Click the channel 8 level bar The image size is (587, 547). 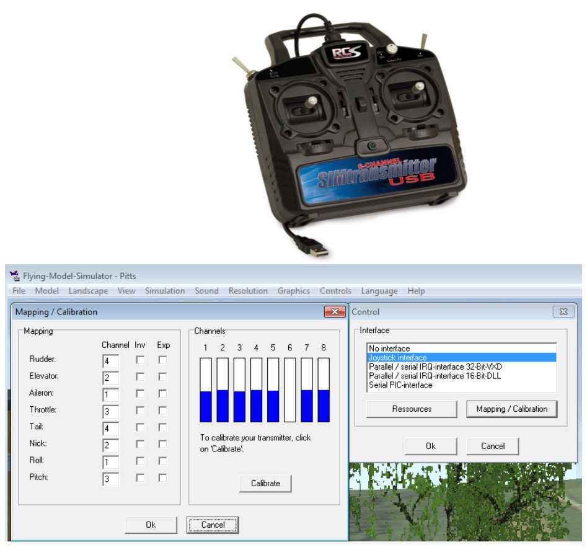tap(324, 390)
